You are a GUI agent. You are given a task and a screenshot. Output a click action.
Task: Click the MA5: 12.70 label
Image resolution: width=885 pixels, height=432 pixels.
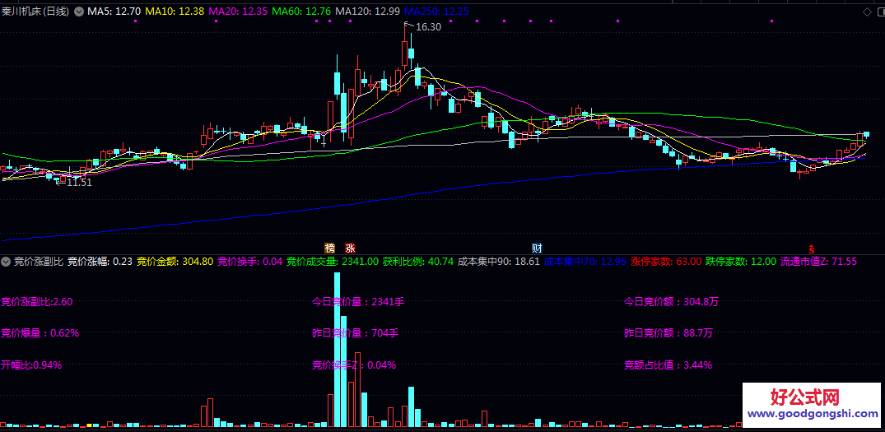[113, 11]
